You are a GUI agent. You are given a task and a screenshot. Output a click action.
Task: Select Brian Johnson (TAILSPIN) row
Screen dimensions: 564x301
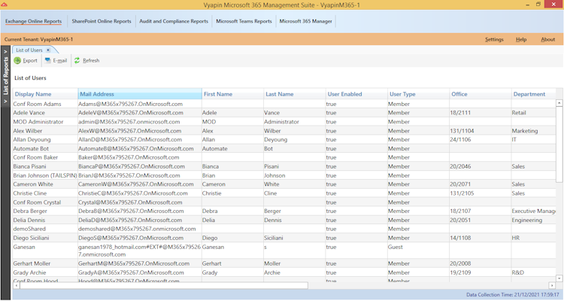(284, 175)
